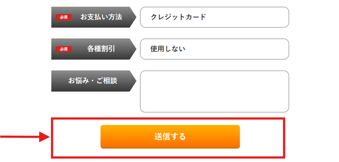Click the white 送信する text on the button
This screenshot has height=162, width=339.
click(170, 137)
